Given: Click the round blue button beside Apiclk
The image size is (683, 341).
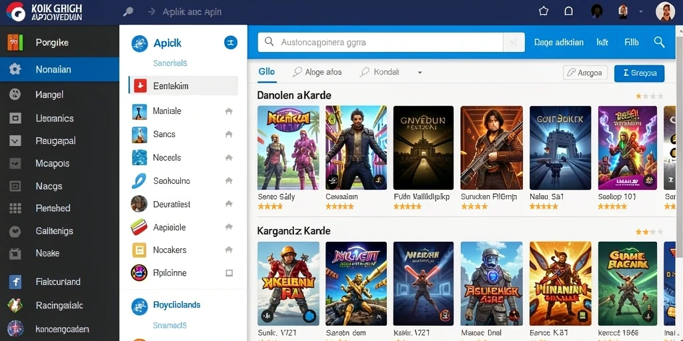Looking at the screenshot, I should 230,43.
